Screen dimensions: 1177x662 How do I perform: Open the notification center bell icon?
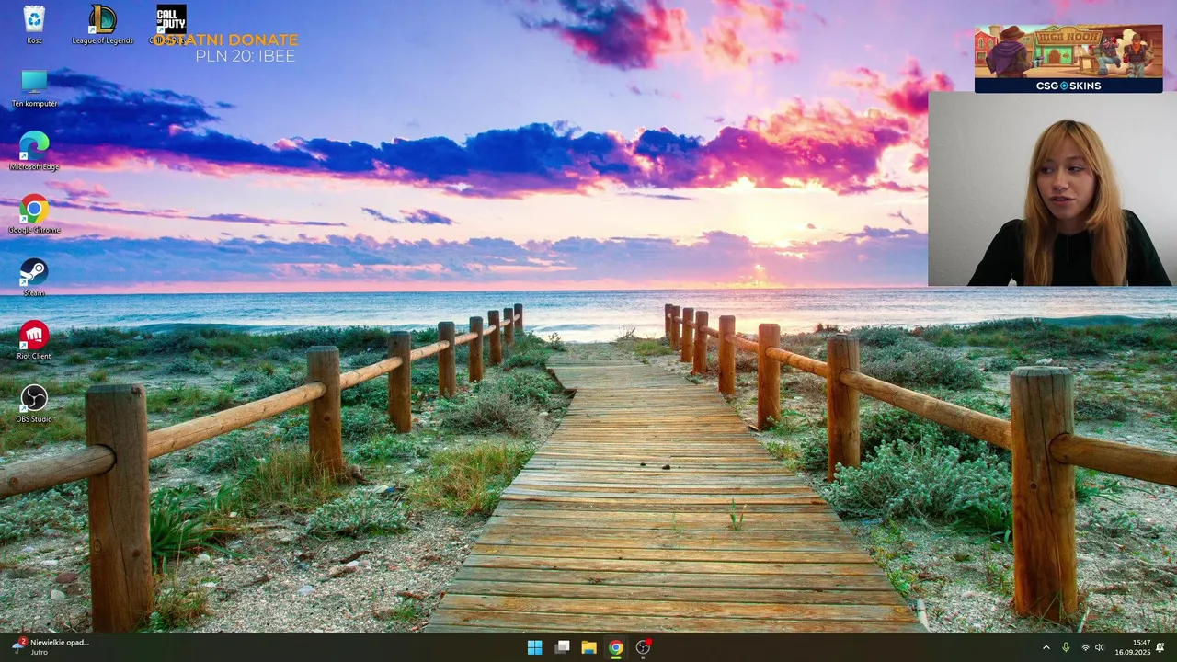pyautogui.click(x=1160, y=647)
